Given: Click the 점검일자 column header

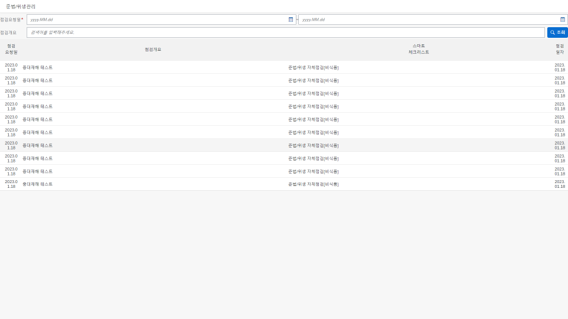Looking at the screenshot, I should pos(559,49).
